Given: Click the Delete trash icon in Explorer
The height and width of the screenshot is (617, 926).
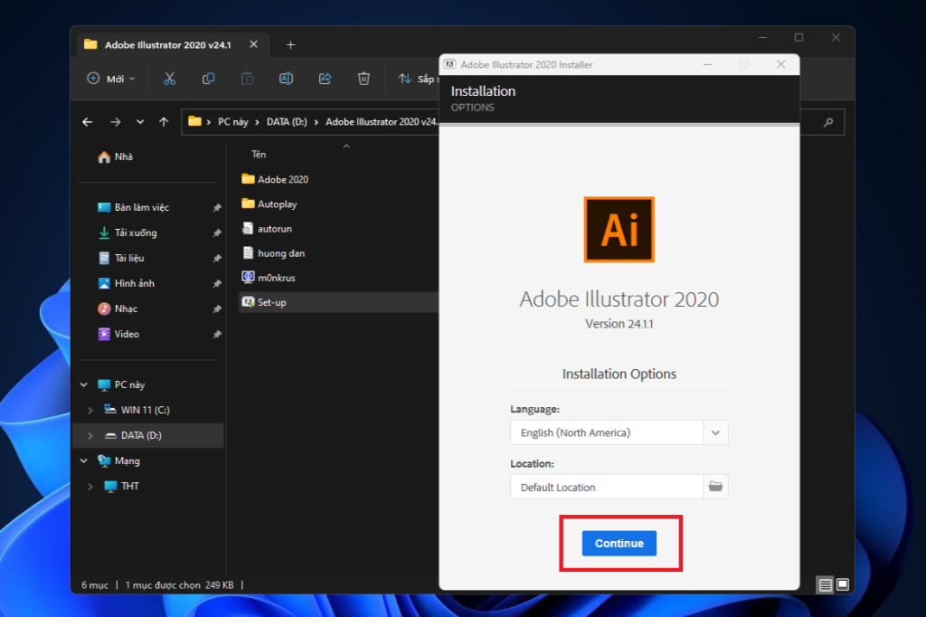Looking at the screenshot, I should click(x=364, y=79).
